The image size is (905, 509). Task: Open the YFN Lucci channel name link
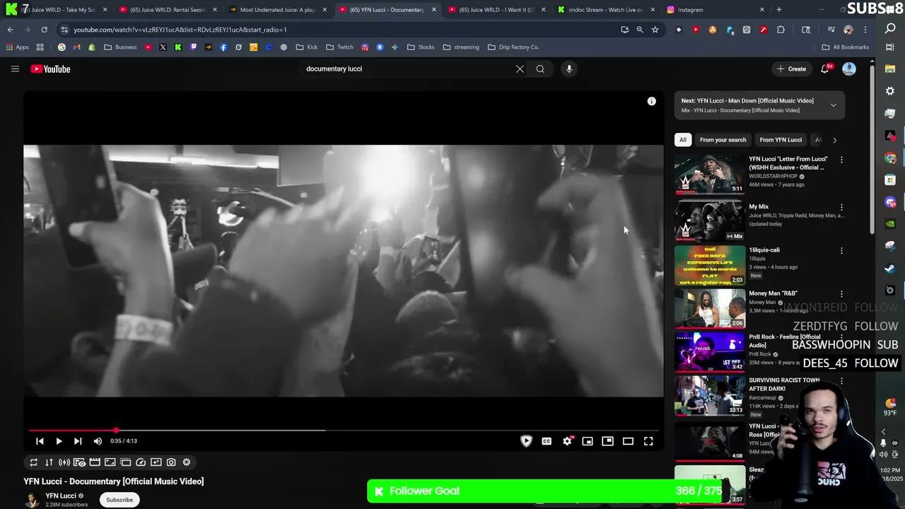point(61,496)
